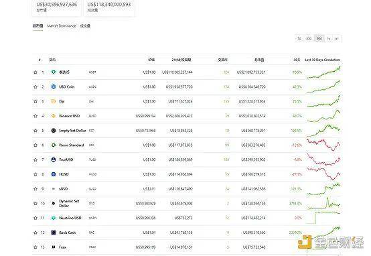The width and height of the screenshot is (371, 256).
Task: Sort by the 交易所 column header
Action: [x=222, y=60]
